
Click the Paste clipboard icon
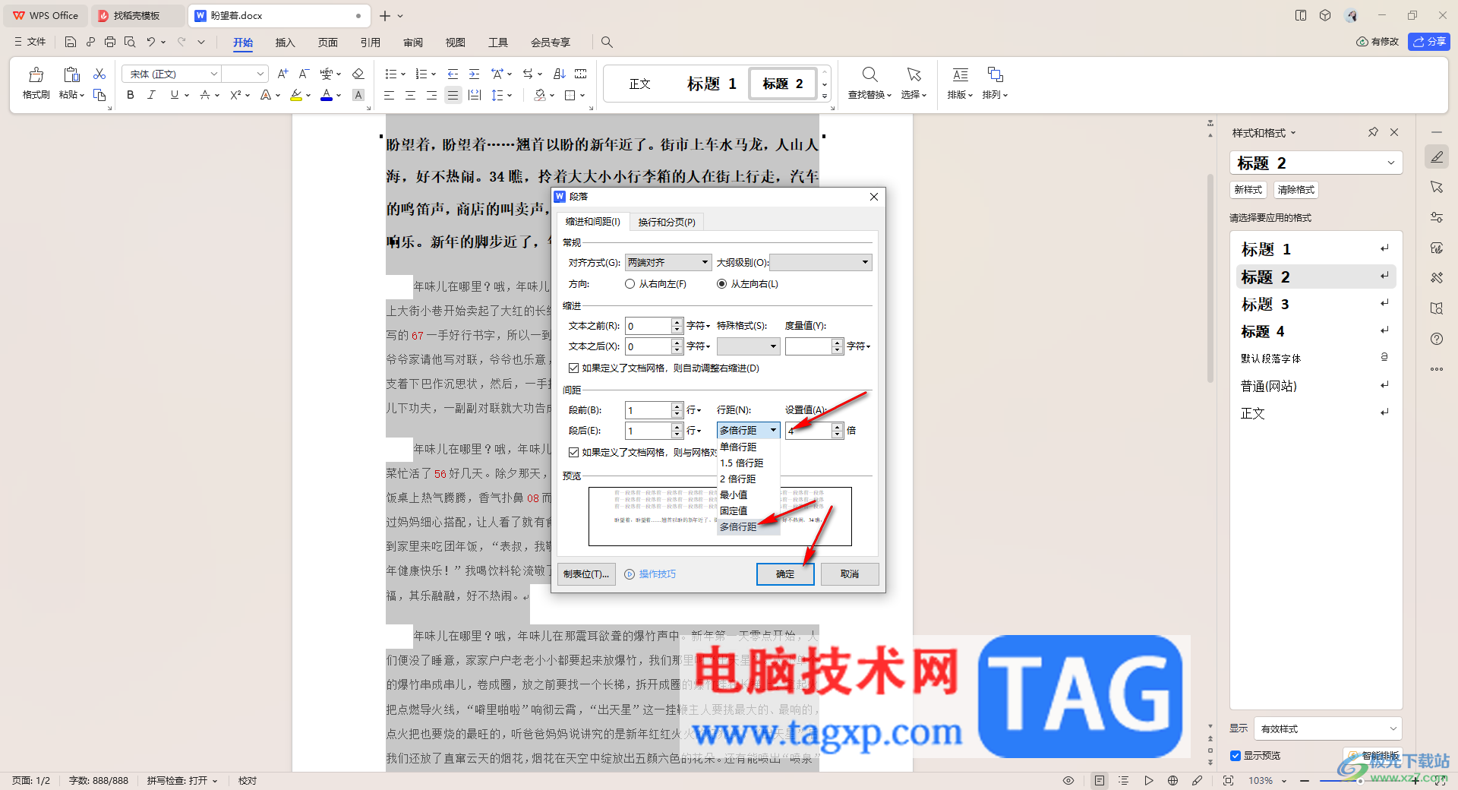pos(71,75)
